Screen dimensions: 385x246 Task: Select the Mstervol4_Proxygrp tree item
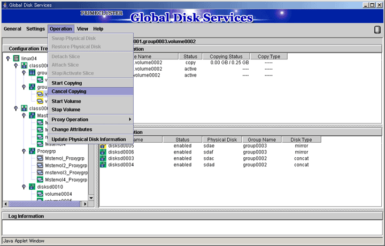click(x=66, y=180)
